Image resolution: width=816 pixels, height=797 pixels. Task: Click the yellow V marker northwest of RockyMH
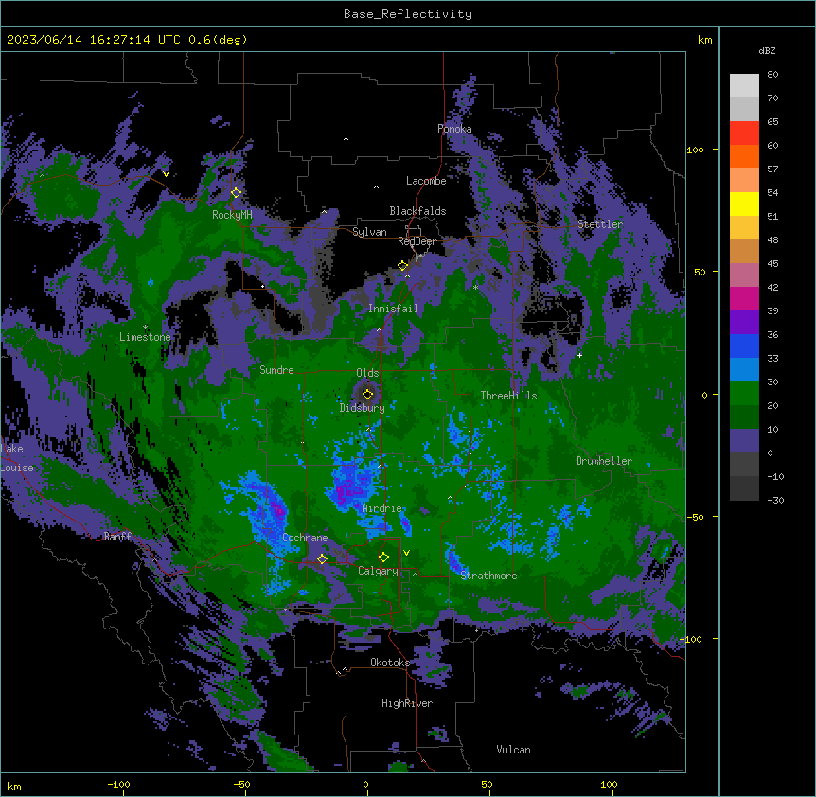pyautogui.click(x=166, y=174)
